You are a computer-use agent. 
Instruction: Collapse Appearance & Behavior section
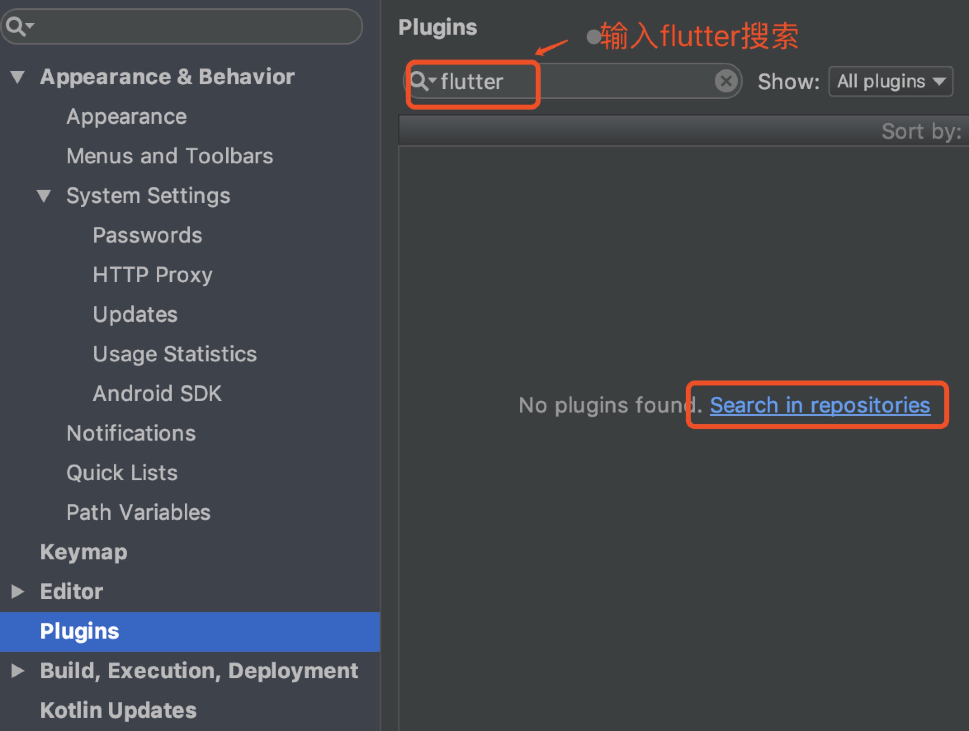pyautogui.click(x=17, y=77)
